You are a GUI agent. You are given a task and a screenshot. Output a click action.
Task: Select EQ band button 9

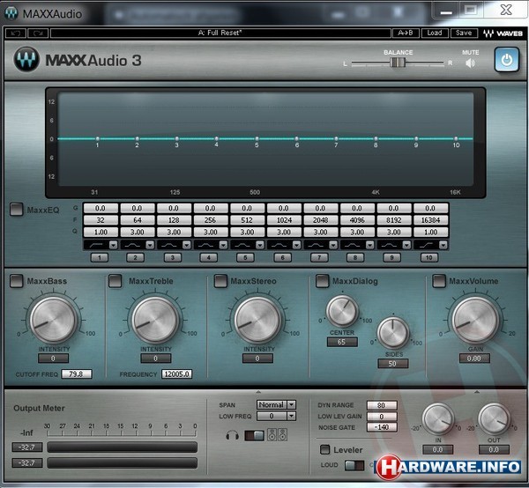[x=391, y=258]
